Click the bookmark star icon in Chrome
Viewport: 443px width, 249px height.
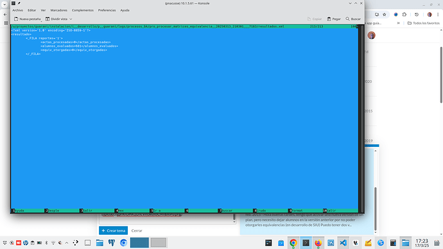pyautogui.click(x=384, y=14)
